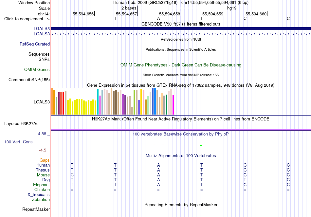This screenshot has height=217, width=311.
Task: Click the Dog species label
Action: tap(46, 180)
